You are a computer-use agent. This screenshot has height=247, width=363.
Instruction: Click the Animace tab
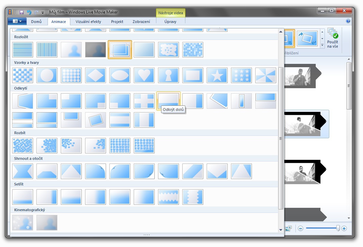pos(58,22)
